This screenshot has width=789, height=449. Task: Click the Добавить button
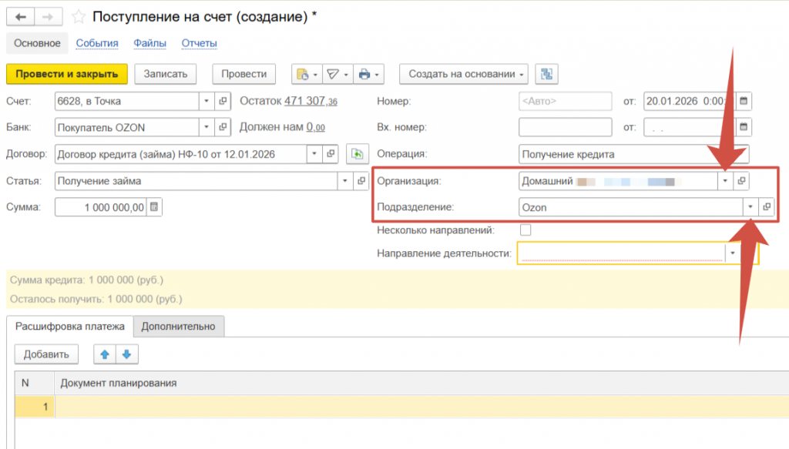46,354
